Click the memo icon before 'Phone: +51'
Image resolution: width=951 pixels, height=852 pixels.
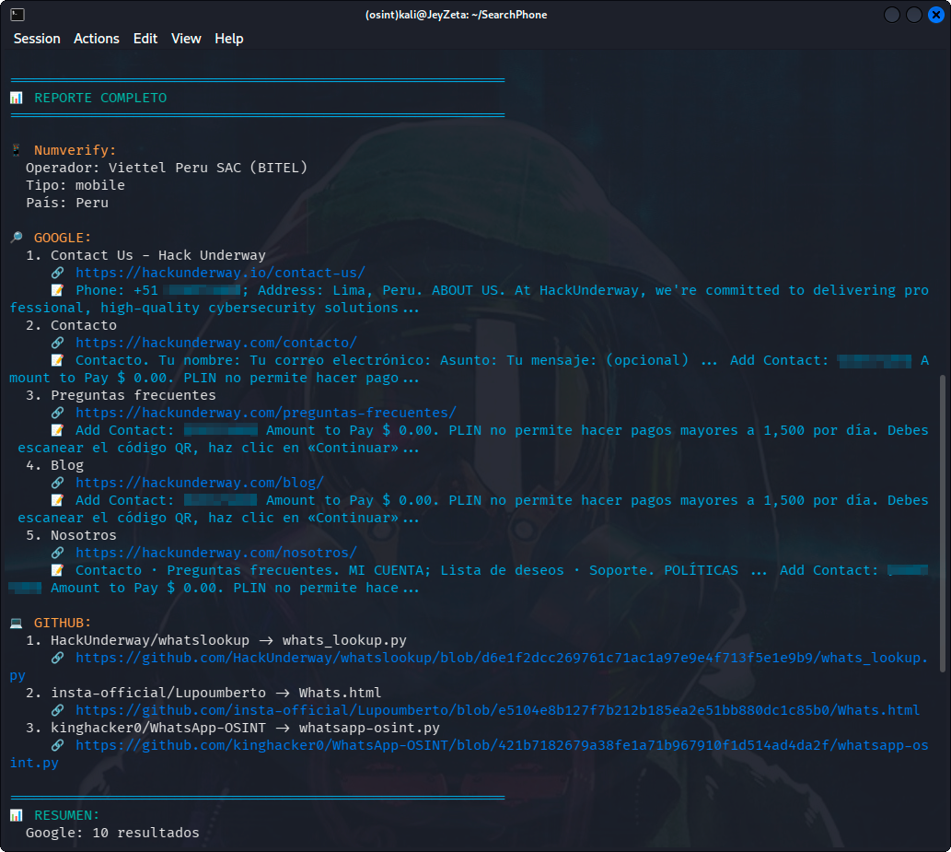(58, 290)
